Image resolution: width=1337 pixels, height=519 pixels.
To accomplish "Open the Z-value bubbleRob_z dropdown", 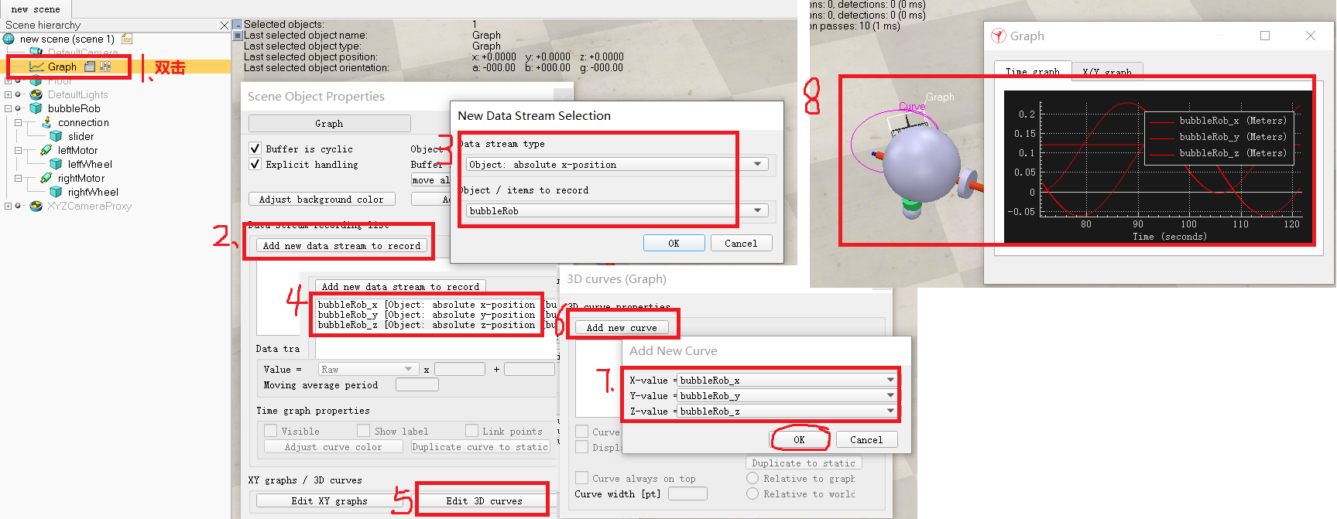I will point(787,411).
